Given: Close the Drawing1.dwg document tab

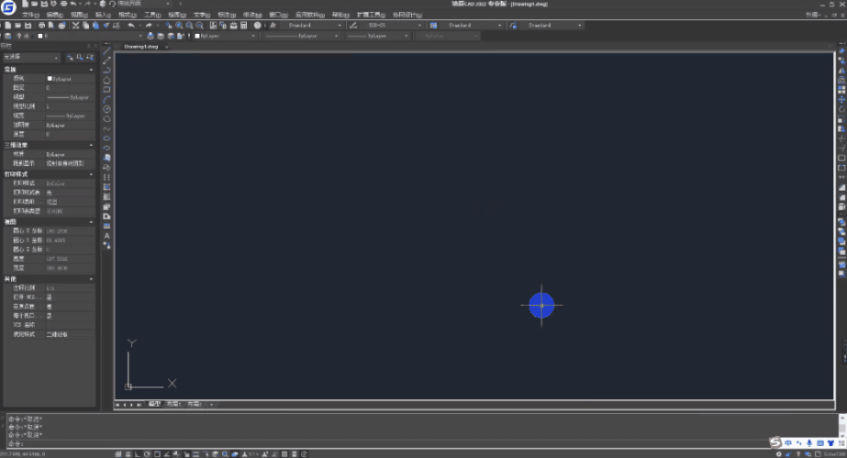Looking at the screenshot, I should pyautogui.click(x=166, y=47).
